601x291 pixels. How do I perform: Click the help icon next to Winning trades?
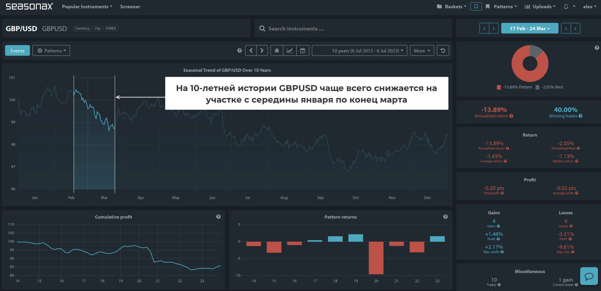[580, 116]
